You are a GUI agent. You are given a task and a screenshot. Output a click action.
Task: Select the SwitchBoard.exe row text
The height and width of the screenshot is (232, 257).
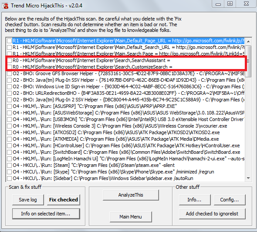click(126, 152)
